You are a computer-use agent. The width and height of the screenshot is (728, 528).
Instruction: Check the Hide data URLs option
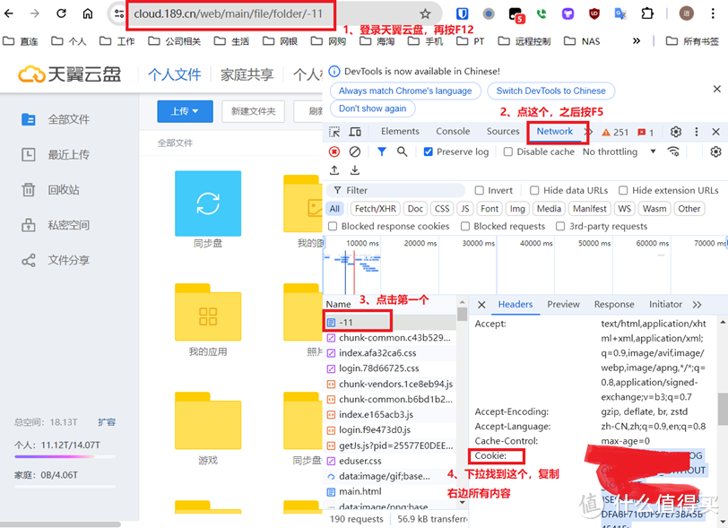point(534,190)
